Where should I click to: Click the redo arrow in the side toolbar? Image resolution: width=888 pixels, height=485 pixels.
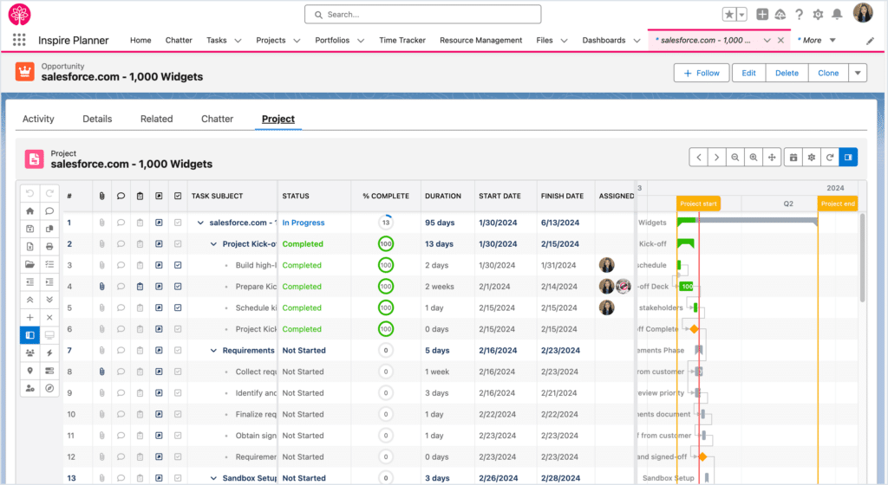(49, 193)
